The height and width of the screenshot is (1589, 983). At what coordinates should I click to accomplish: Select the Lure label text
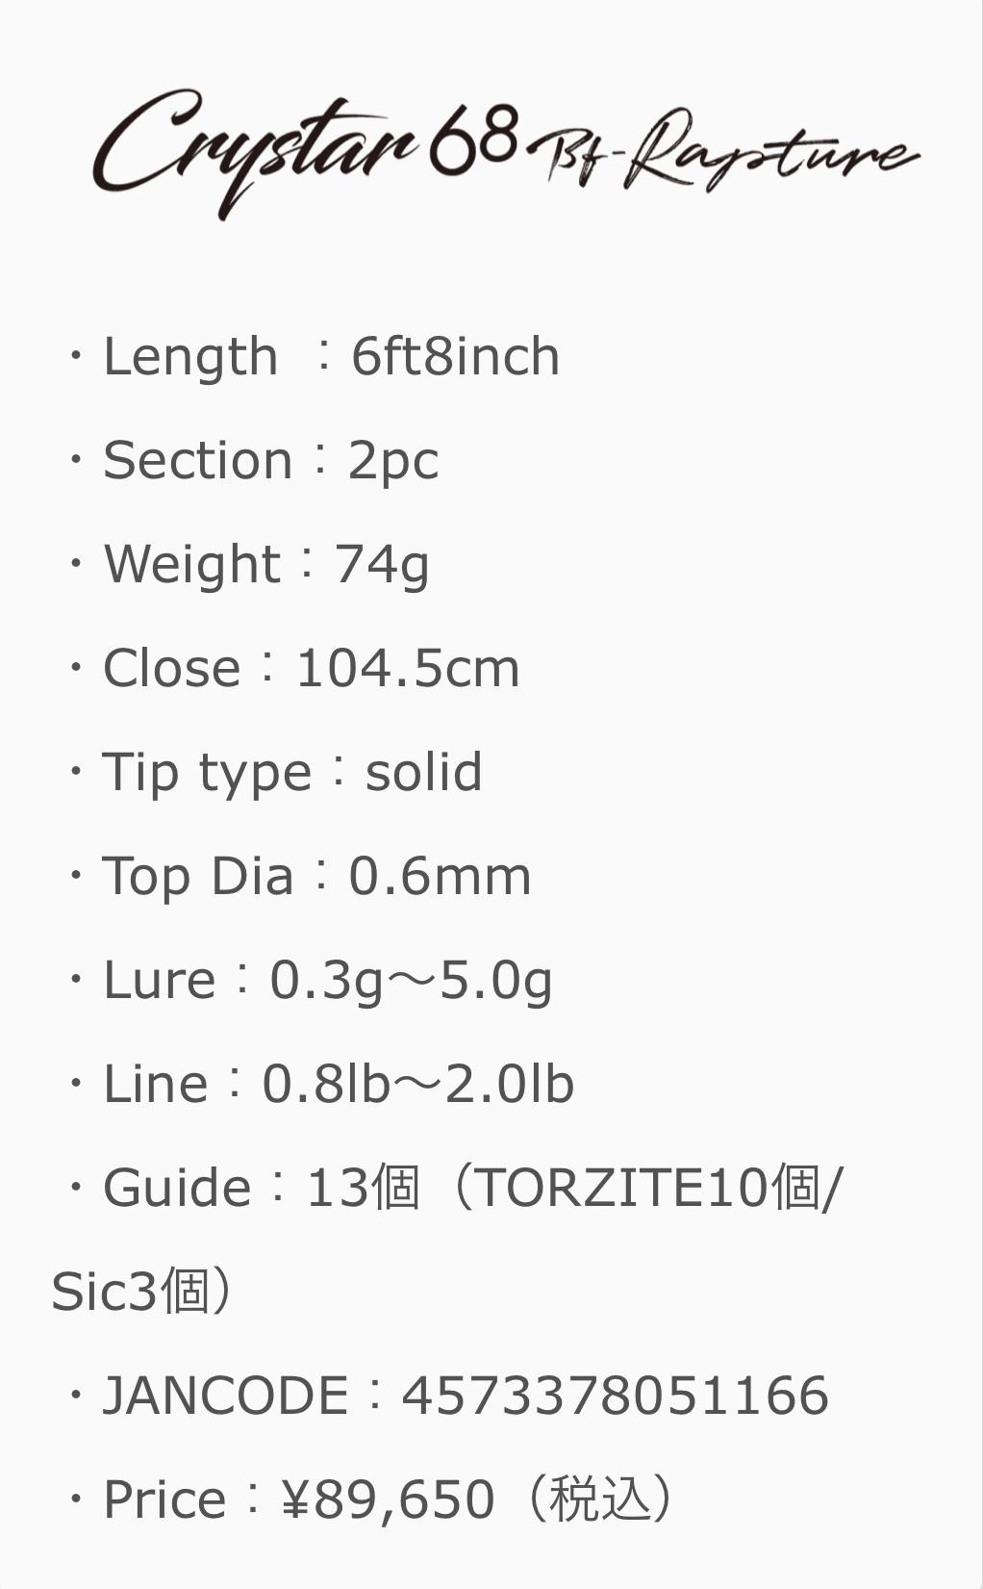tap(159, 981)
